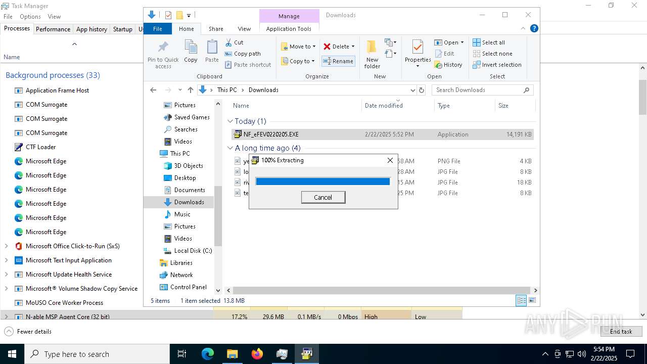
Task: Open Move to dropdown
Action: 298,47
